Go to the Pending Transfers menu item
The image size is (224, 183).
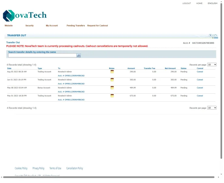coord(75,26)
